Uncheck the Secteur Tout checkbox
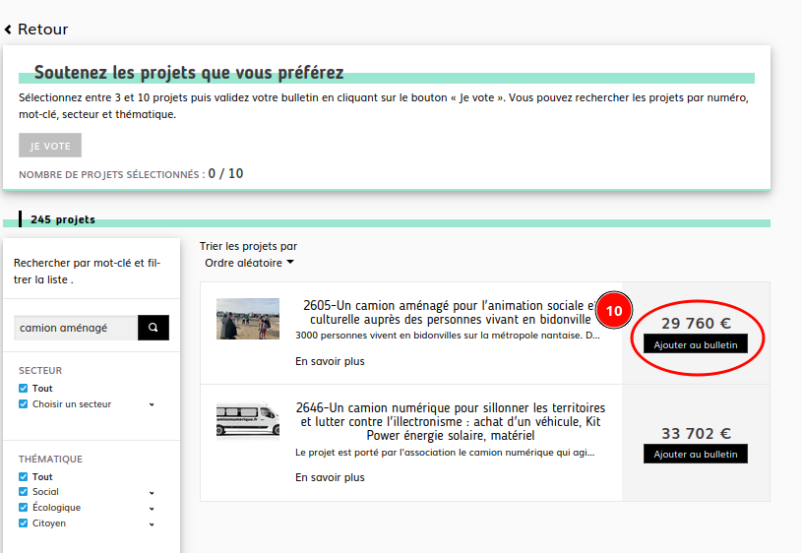The width and height of the screenshot is (802, 553). pyautogui.click(x=23, y=389)
